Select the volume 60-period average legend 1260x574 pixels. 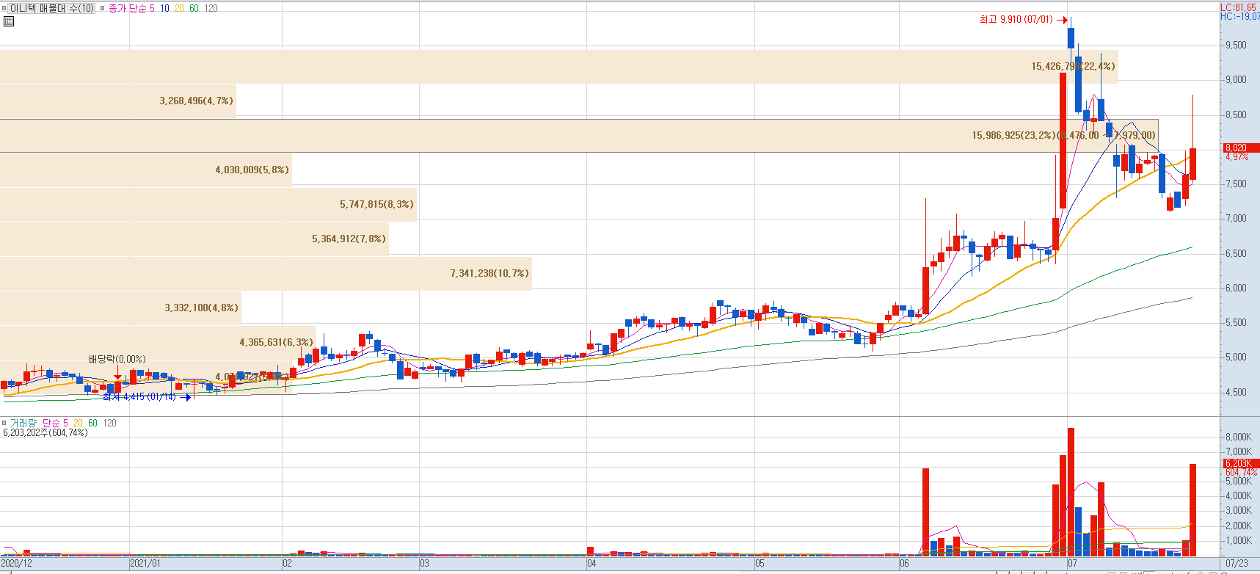92,423
